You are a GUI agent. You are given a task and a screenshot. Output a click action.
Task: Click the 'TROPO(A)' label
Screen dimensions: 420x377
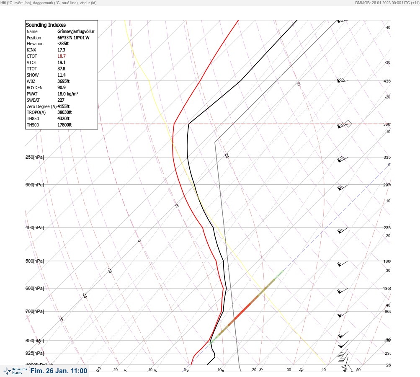click(x=36, y=112)
